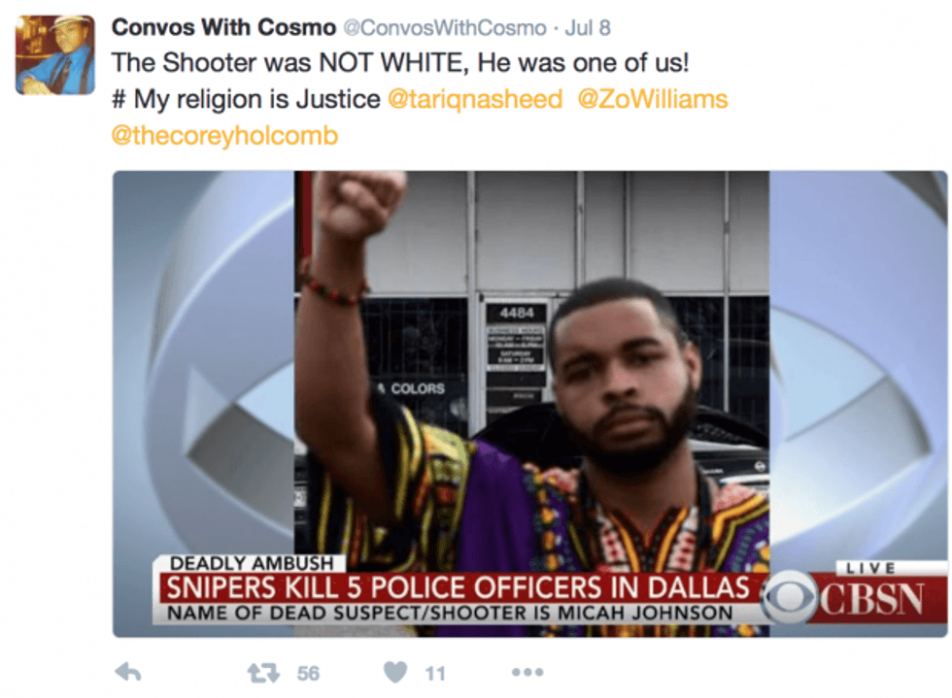This screenshot has height=698, width=952.
Task: Click the retweet count 56
Action: (308, 673)
